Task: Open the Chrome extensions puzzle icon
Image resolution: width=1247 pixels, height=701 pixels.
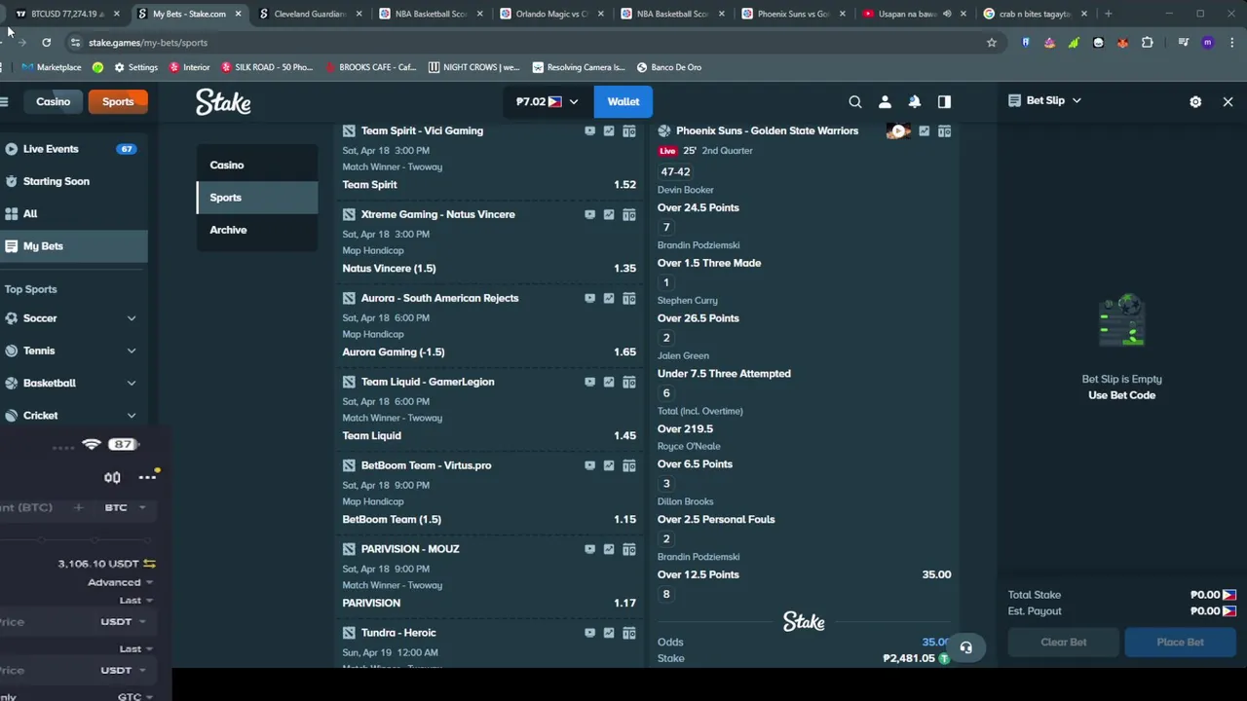Action: coord(1148,43)
